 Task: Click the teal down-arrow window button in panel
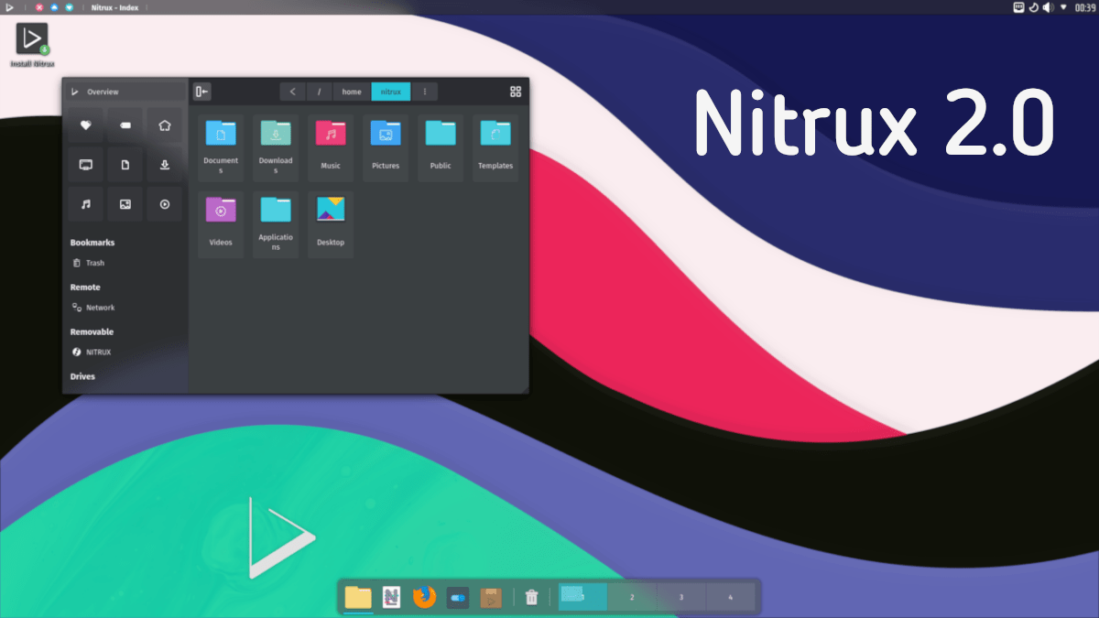click(69, 7)
